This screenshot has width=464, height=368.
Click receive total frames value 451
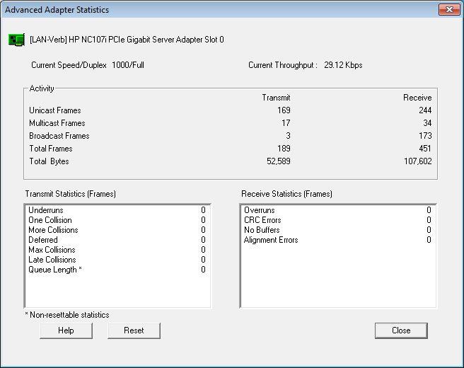tap(425, 149)
